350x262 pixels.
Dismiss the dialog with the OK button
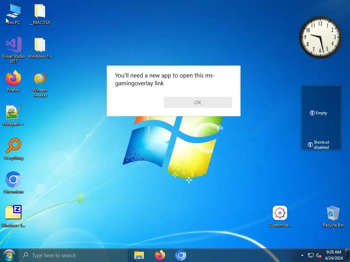[198, 102]
